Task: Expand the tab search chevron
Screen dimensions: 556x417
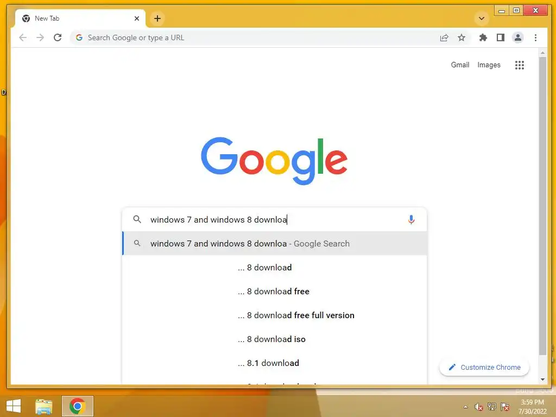Action: click(482, 18)
